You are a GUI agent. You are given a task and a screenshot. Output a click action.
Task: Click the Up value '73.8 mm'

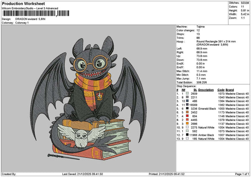tap(202, 56)
